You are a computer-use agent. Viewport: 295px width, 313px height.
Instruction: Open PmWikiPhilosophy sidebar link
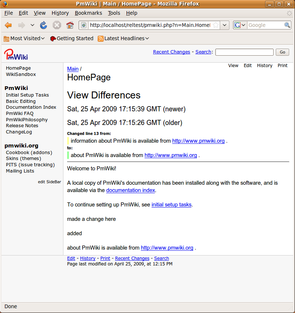coord(27,120)
